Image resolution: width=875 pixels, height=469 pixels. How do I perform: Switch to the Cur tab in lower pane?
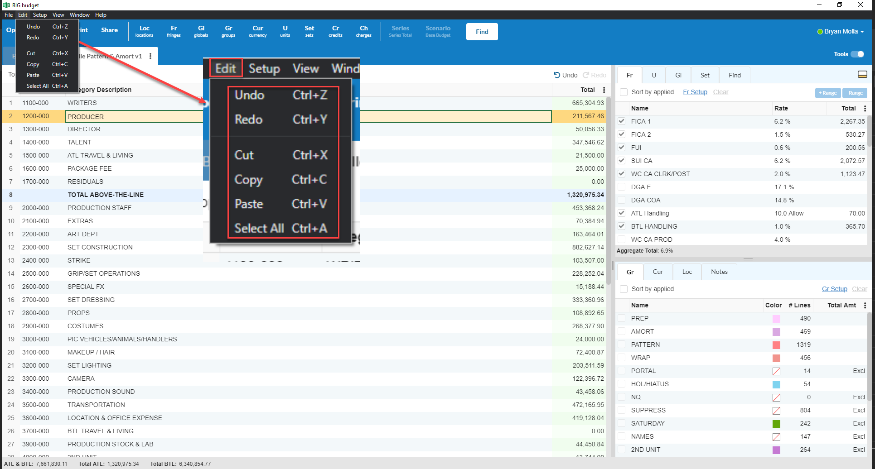click(x=658, y=272)
